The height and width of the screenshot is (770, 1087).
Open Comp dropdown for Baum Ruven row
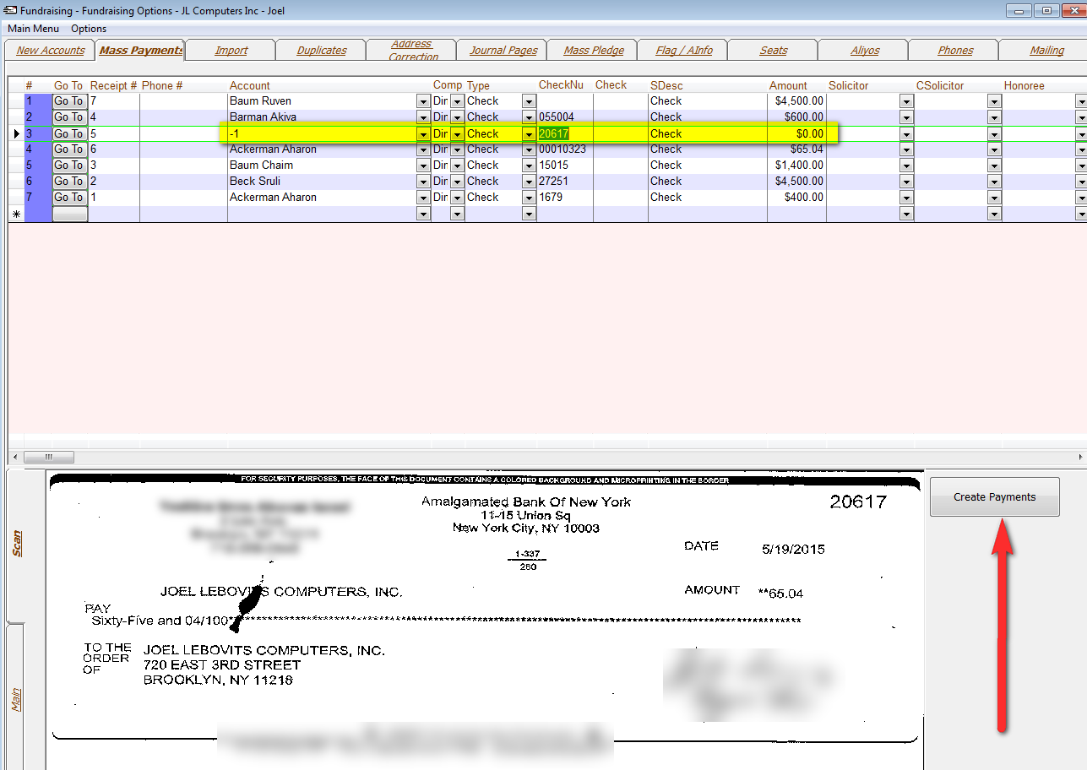click(457, 101)
